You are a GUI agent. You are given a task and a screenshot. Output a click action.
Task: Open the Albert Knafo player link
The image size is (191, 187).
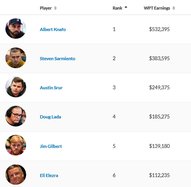click(x=53, y=30)
